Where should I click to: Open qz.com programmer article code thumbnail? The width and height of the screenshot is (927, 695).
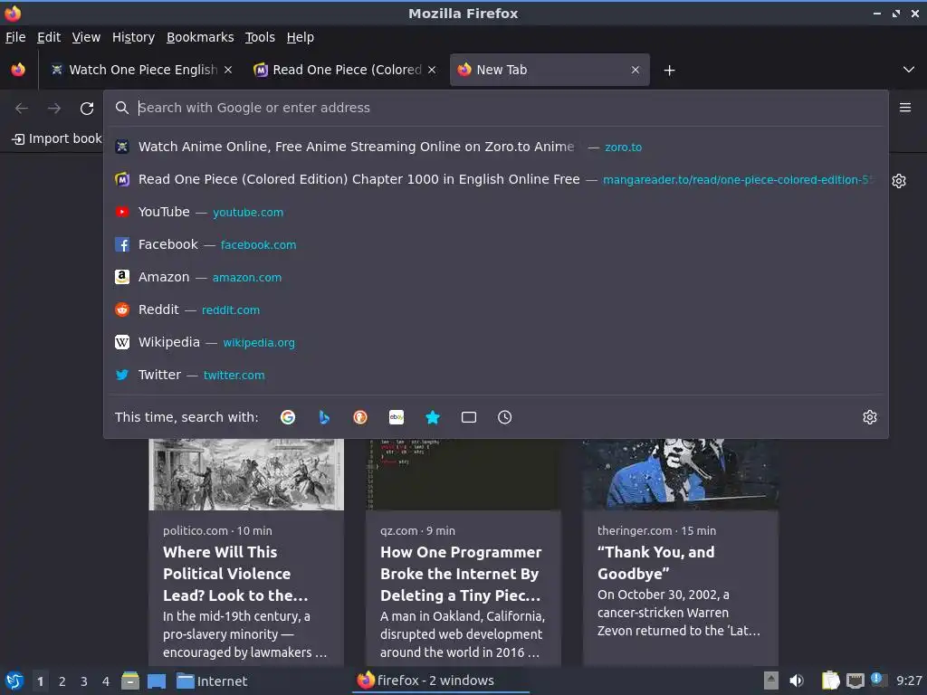pyautogui.click(x=463, y=474)
